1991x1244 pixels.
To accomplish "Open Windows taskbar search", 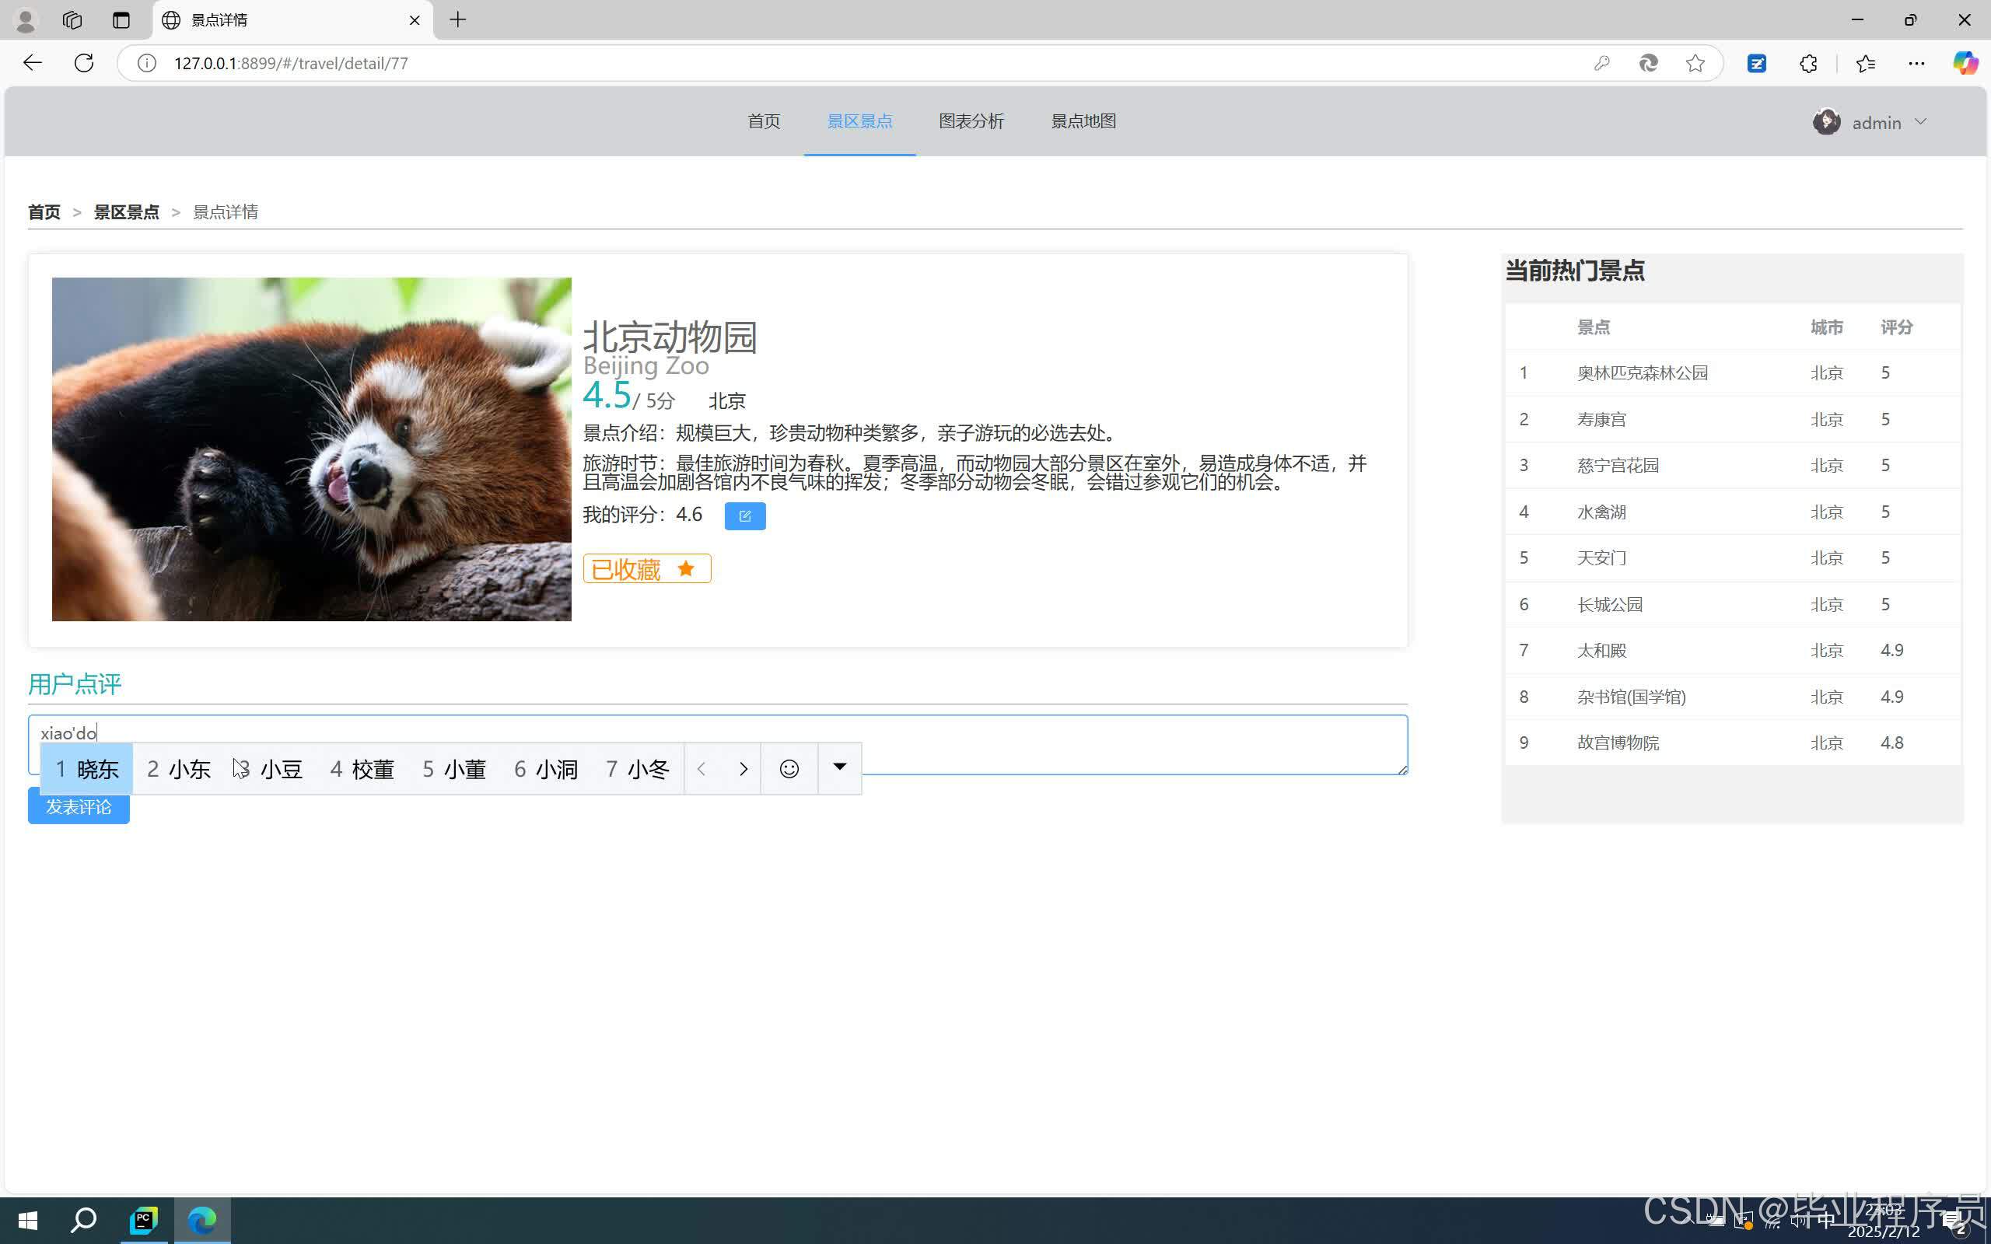I will click(x=83, y=1220).
